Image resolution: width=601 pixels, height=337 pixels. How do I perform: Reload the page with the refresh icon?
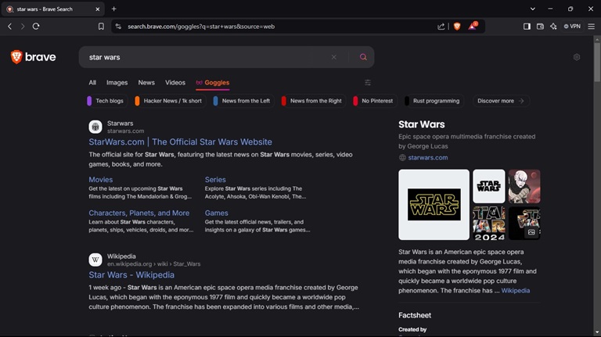(36, 26)
